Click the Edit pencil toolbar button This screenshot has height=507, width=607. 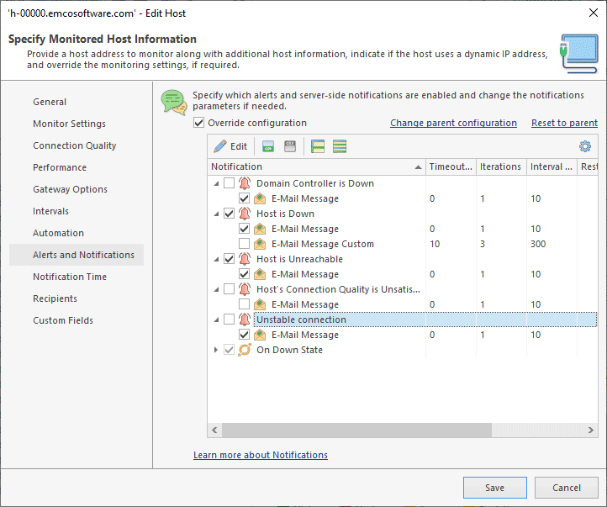click(230, 146)
